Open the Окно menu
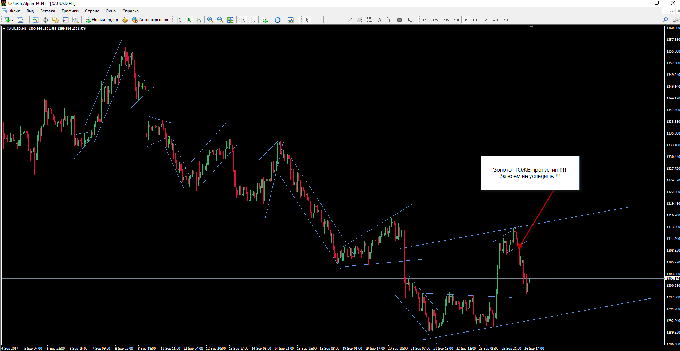The image size is (680, 351). pos(110,11)
